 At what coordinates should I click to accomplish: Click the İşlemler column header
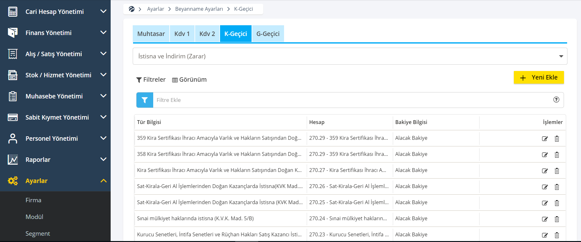click(553, 122)
